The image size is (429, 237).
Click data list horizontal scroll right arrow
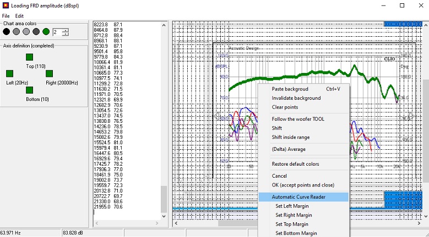pos(157,223)
